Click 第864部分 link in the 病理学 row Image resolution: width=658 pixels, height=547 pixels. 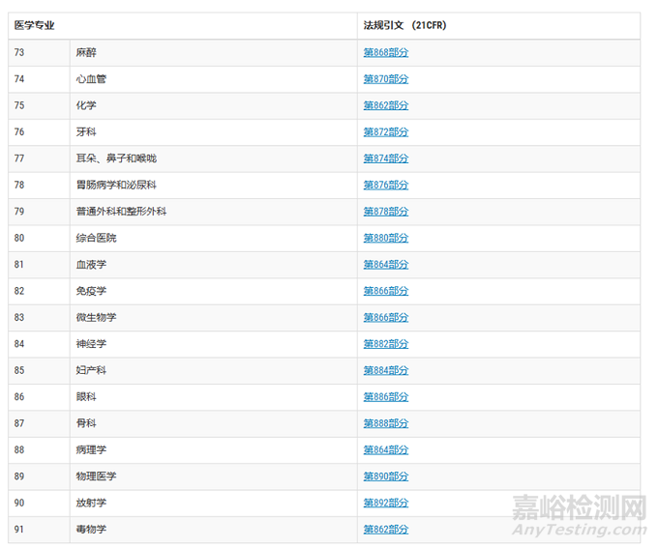385,449
